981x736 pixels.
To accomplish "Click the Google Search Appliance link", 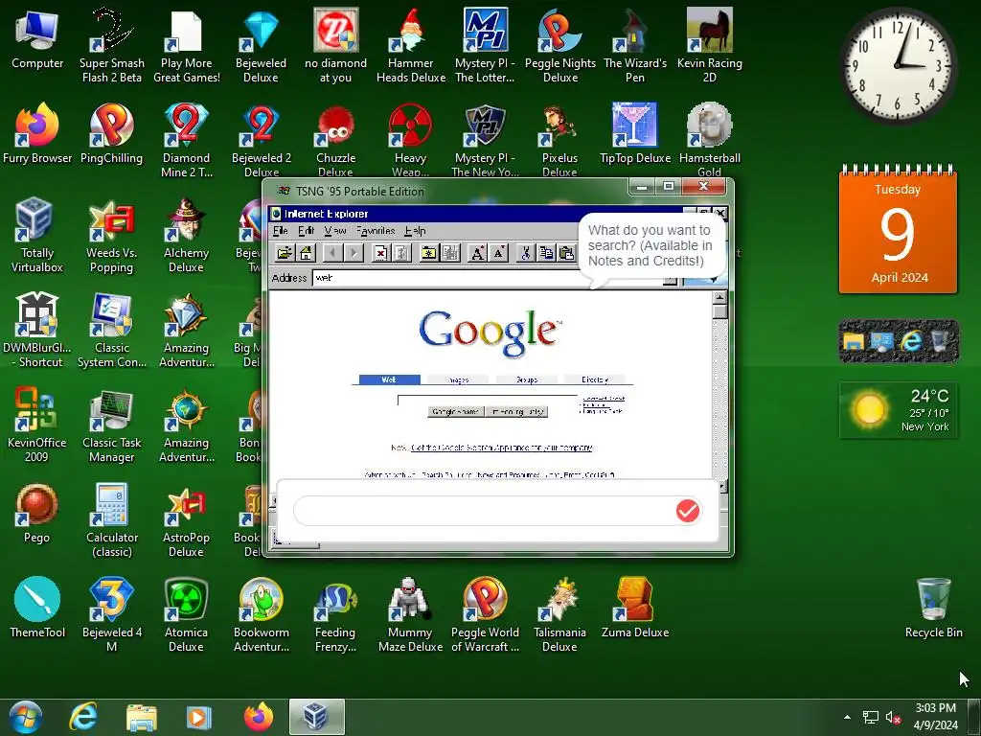I will coord(501,448).
